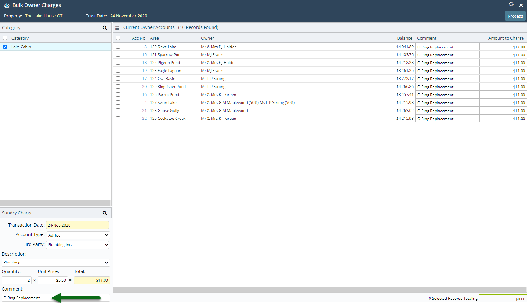This screenshot has width=527, height=303.
Task: Sort by Area column header
Action: pos(155,38)
